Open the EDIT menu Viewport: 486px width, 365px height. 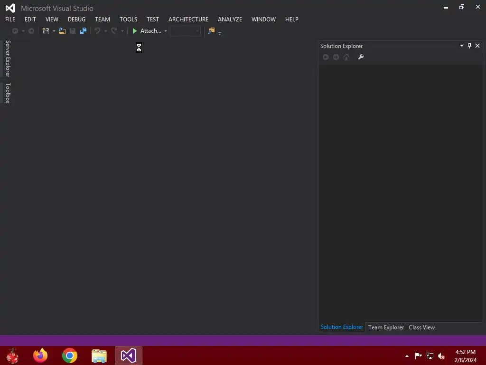(30, 19)
